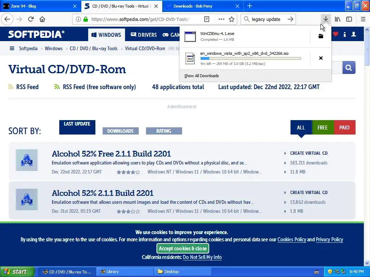
Task: Open the Firefox library menu
Action: pyautogui.click(x=337, y=19)
